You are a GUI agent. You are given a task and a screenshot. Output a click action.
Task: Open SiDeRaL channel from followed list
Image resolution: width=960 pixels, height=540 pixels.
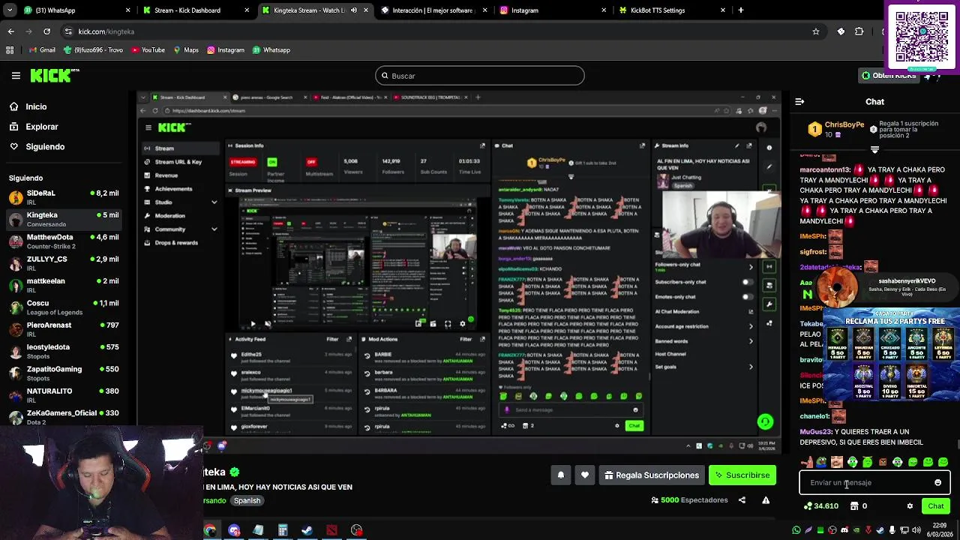[x=64, y=197]
